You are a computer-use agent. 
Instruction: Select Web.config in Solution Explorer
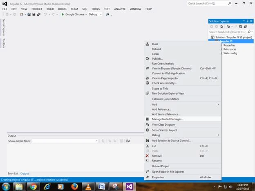[230, 53]
